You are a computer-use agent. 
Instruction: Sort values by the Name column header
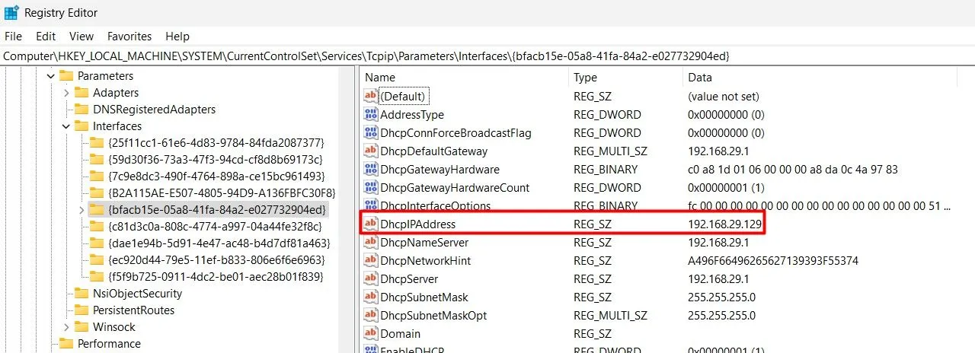(464, 77)
